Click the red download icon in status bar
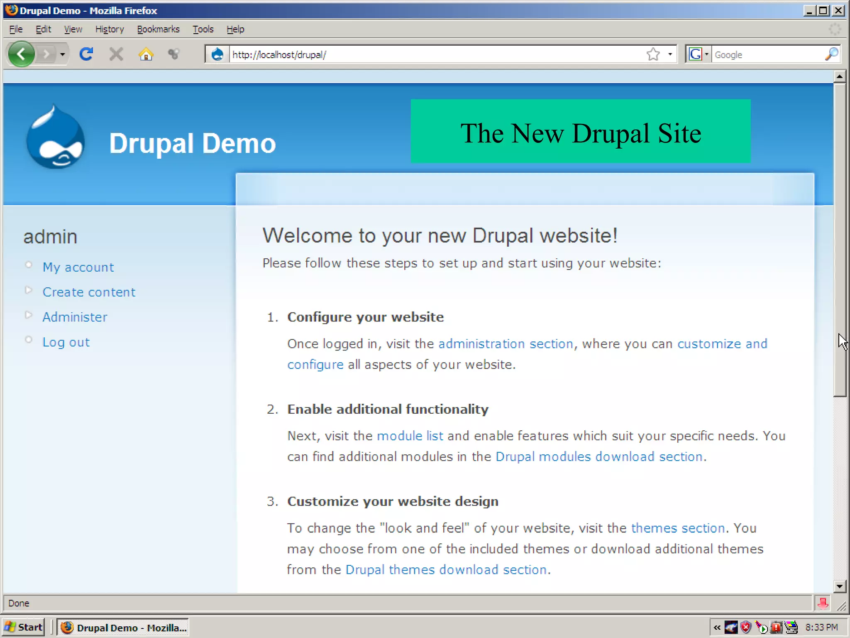Image resolution: width=850 pixels, height=638 pixels. (x=823, y=603)
